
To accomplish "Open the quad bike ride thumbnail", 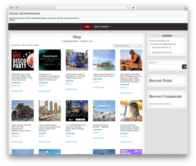I will pyautogui.click(x=131, y=60).
